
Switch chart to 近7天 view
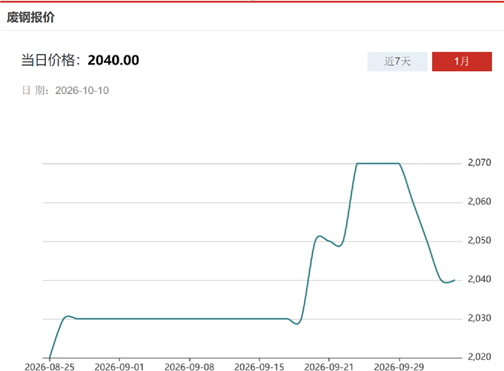pyautogui.click(x=397, y=61)
